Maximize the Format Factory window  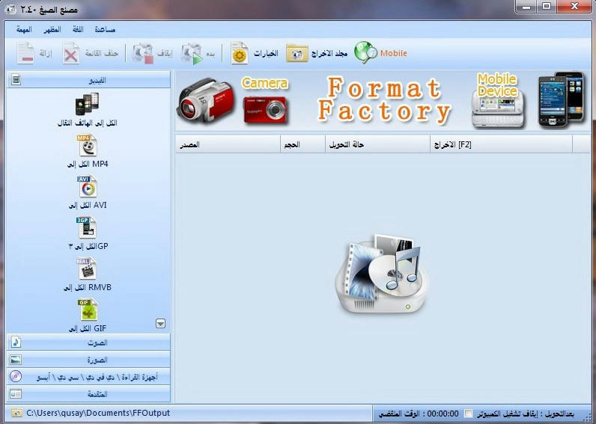tap(547, 7)
